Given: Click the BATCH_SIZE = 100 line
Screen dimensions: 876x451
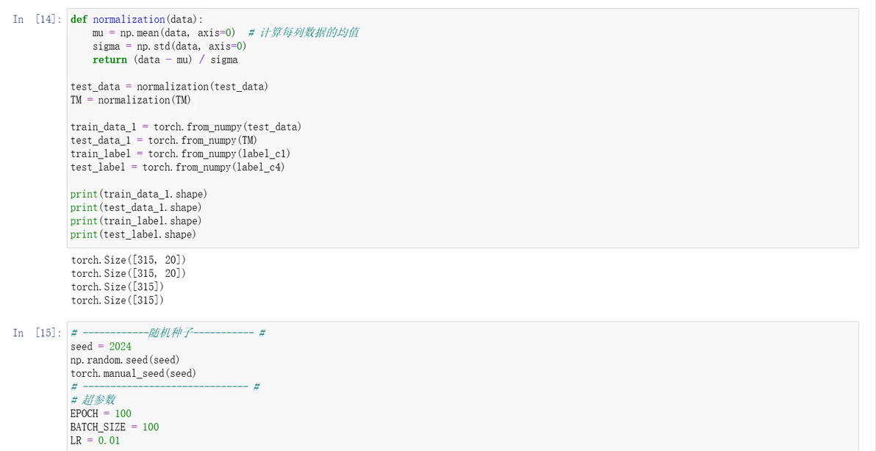Looking at the screenshot, I should point(115,427).
